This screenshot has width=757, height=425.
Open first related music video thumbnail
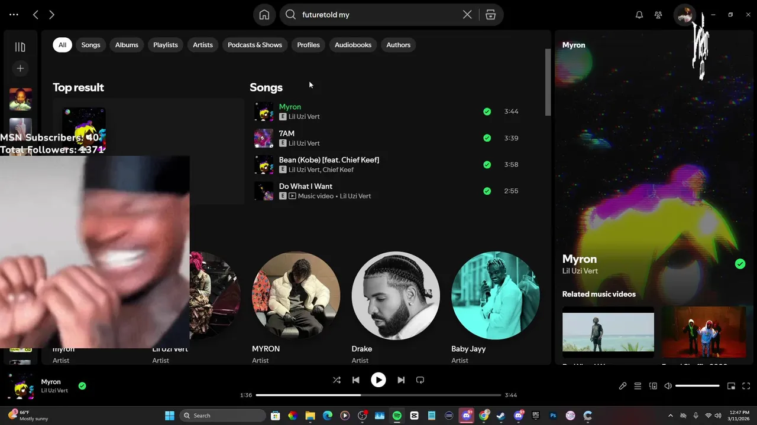coord(608,332)
